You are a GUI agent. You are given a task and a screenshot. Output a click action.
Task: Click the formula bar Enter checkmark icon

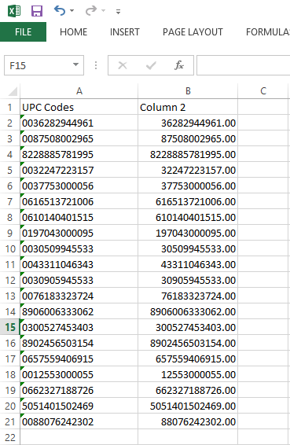coord(151,65)
